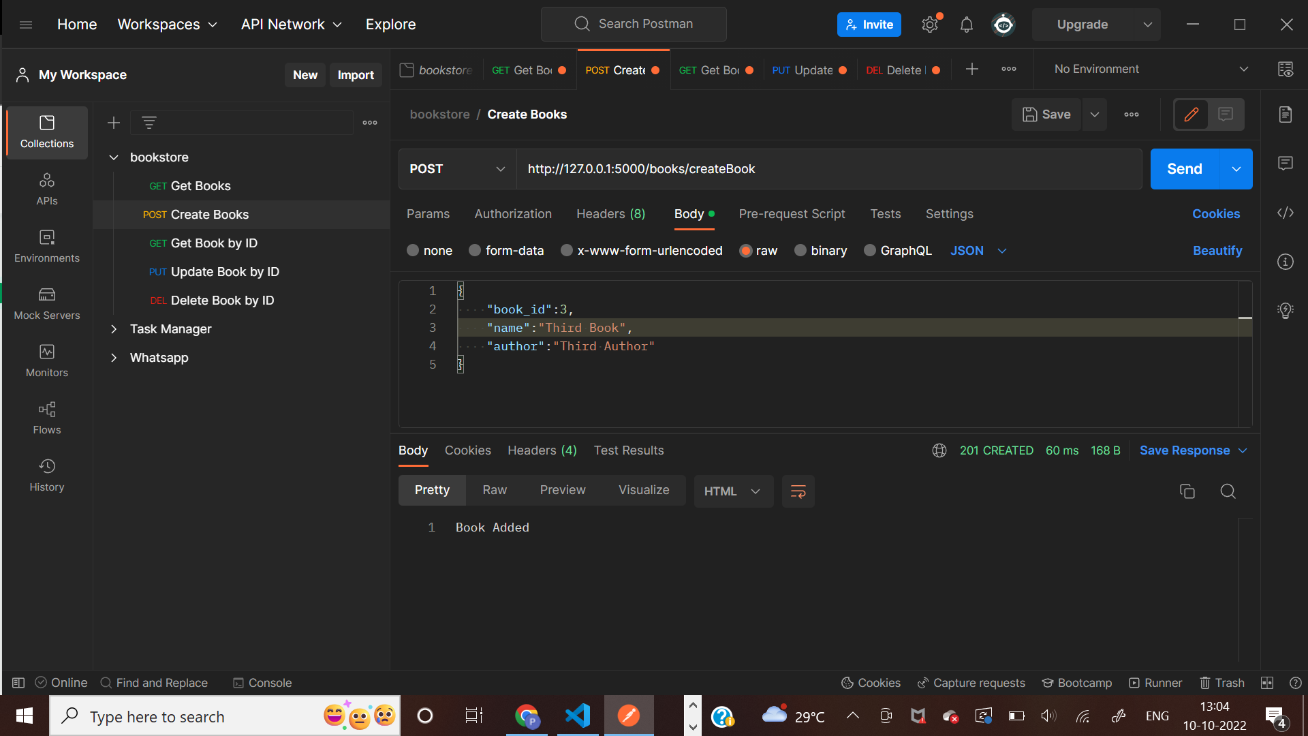Open the comments panel on the right
This screenshot has height=736, width=1308.
coord(1286,164)
